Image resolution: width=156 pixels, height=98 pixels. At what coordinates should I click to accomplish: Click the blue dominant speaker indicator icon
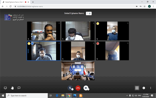pos(32,43)
